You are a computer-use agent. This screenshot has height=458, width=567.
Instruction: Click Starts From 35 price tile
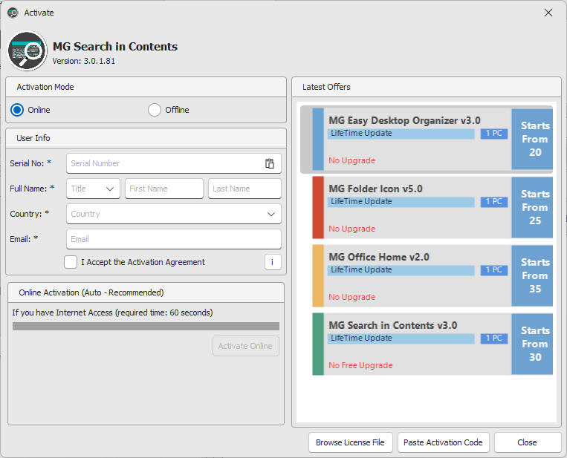[x=532, y=275]
